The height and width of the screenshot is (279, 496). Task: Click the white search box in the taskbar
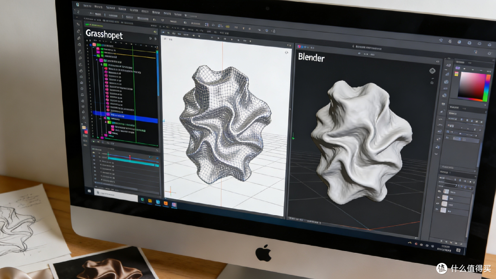click(116, 194)
